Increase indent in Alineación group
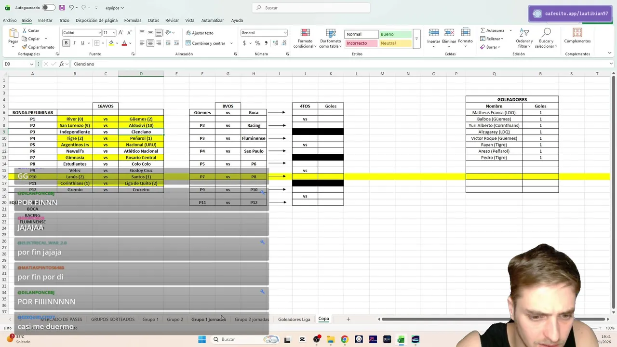 tap(176, 43)
